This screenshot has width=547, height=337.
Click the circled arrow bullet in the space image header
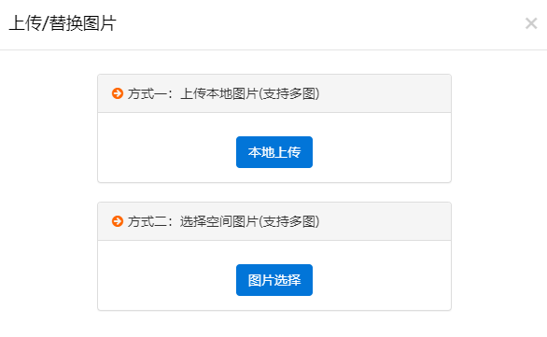(118, 221)
